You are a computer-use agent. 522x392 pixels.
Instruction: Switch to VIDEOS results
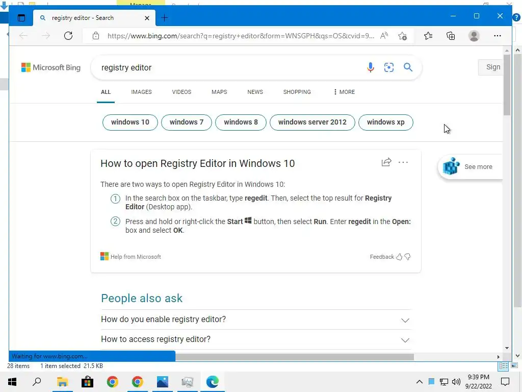tap(181, 92)
